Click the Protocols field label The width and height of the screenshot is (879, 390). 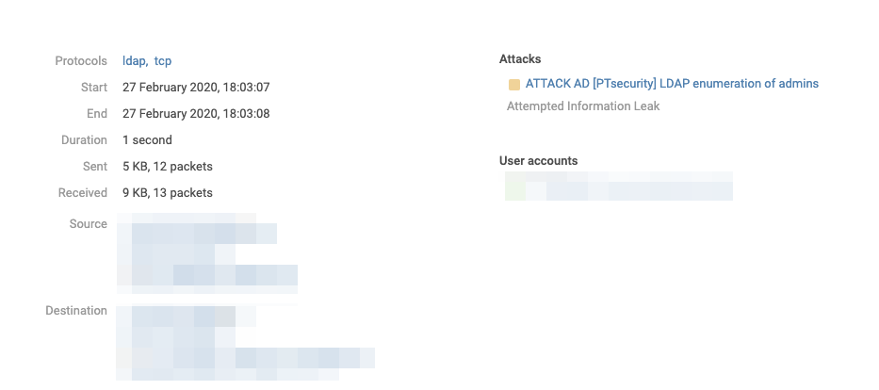tap(81, 61)
